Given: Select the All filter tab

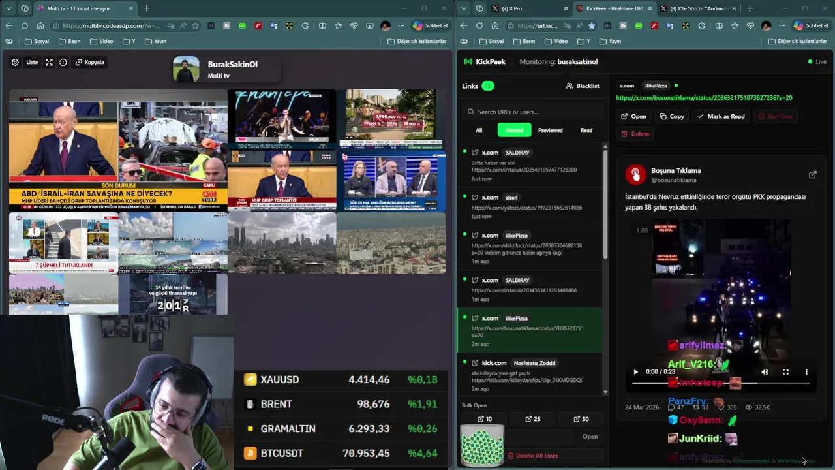Looking at the screenshot, I should [479, 130].
